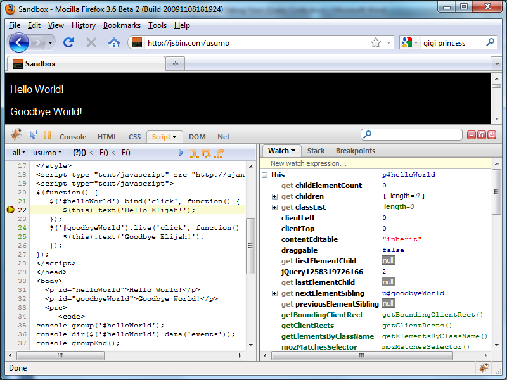
Task: Click the Firefox logo in the title bar
Action: point(10,9)
